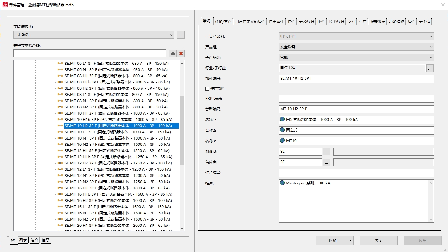448x252 pixels.
Task: Expand the 一类产品组 dropdown
Action: coord(356,36)
